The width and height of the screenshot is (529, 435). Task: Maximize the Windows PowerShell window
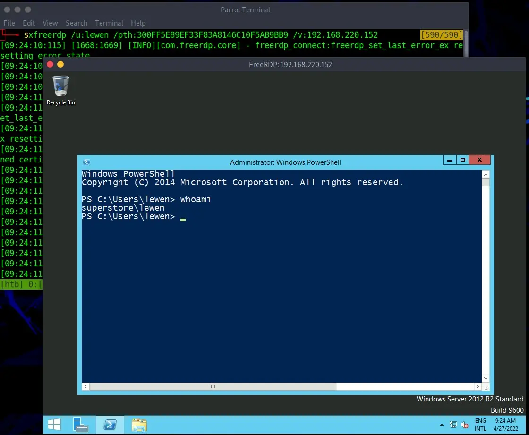click(462, 160)
